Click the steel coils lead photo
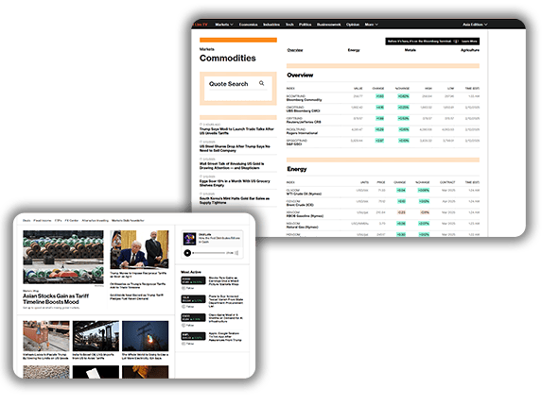The height and width of the screenshot is (405, 542). (x=63, y=258)
